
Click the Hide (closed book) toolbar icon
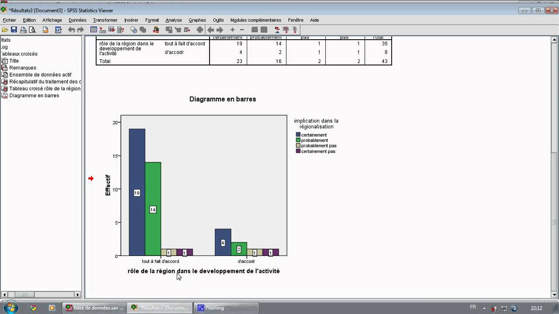pos(264,30)
